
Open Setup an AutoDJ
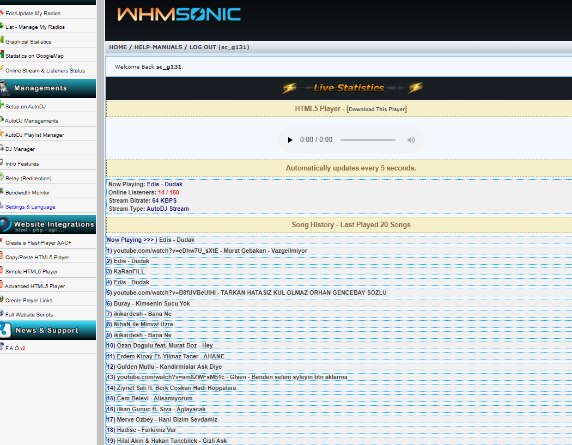click(25, 107)
